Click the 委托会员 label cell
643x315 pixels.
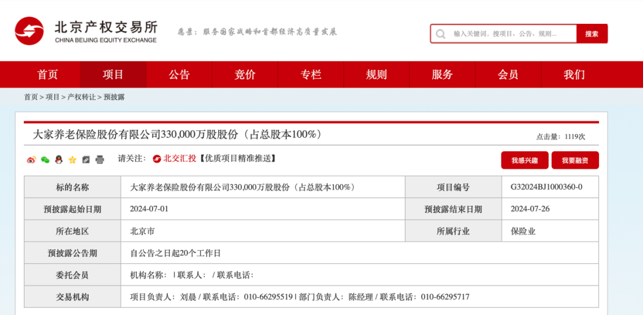point(72,275)
